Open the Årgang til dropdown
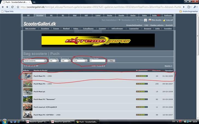 click(66, 61)
